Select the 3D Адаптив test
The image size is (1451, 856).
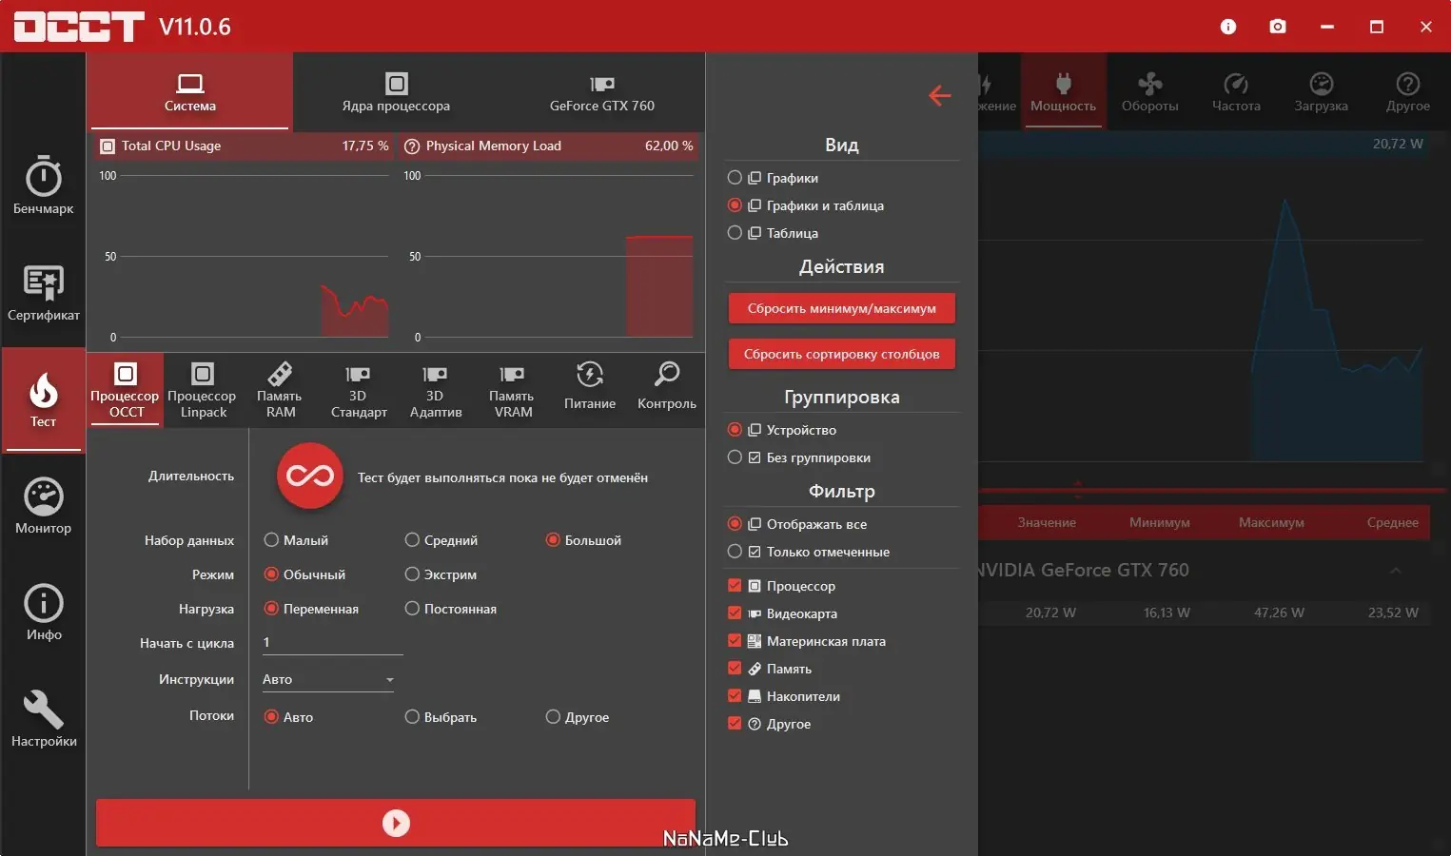(x=435, y=391)
